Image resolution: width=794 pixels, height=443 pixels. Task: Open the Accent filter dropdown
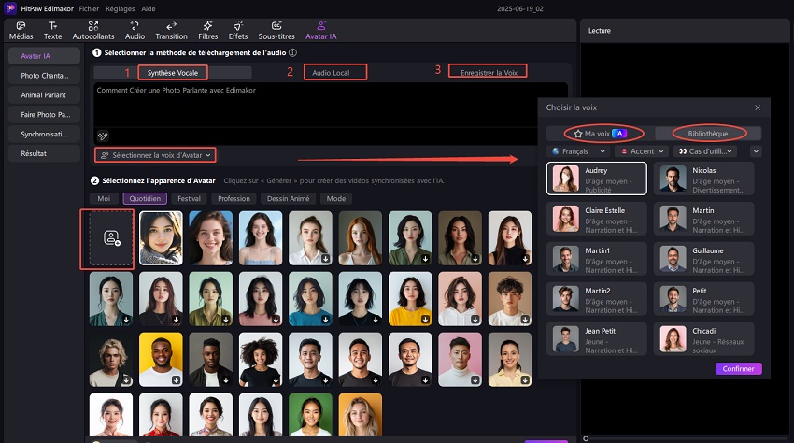642,151
